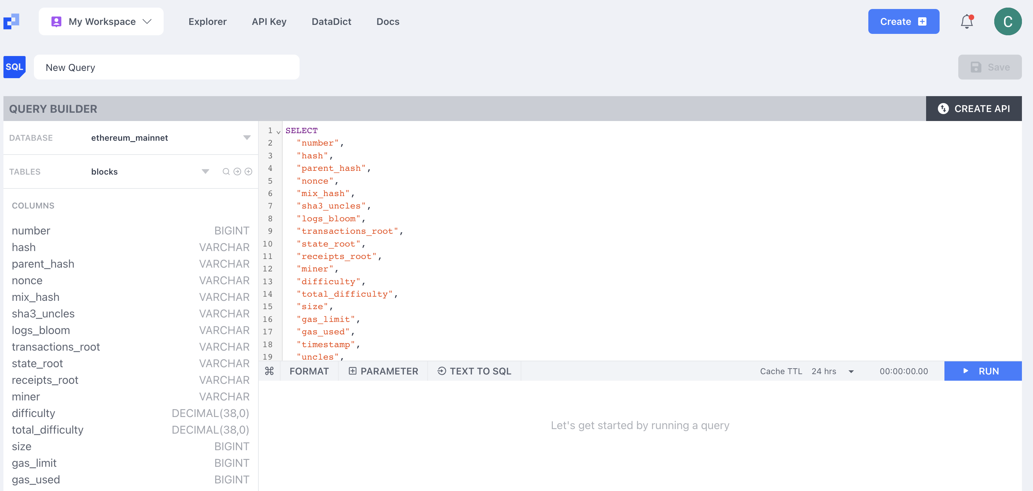Click the circled arrow icon next to blocks

tap(237, 172)
